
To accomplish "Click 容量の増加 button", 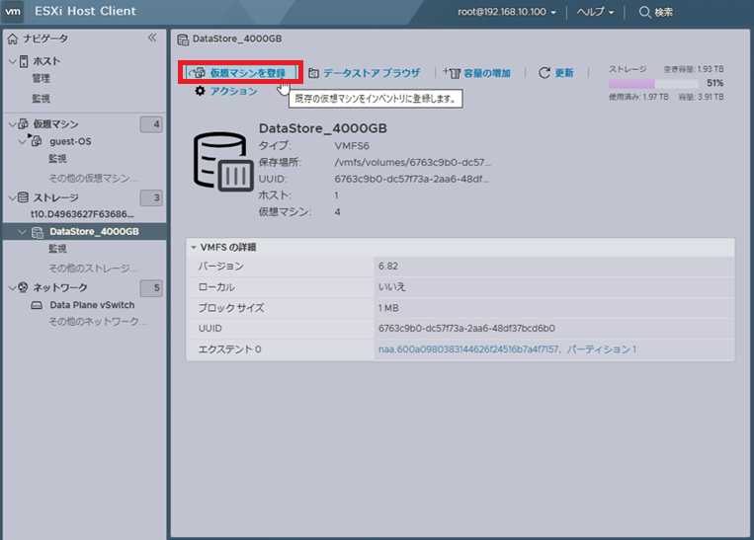I will tap(476, 73).
